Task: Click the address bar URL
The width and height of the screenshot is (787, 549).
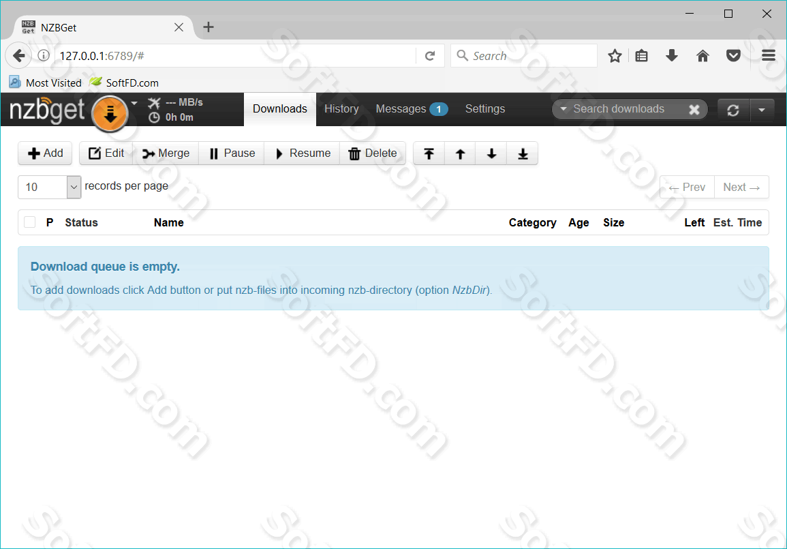Action: coord(102,56)
